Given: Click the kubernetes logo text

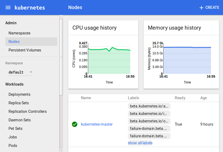Looking at the screenshot, I should coord(30,7).
